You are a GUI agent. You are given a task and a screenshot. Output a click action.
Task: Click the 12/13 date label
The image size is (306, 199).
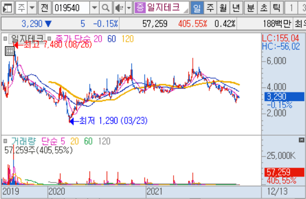coord(277,191)
